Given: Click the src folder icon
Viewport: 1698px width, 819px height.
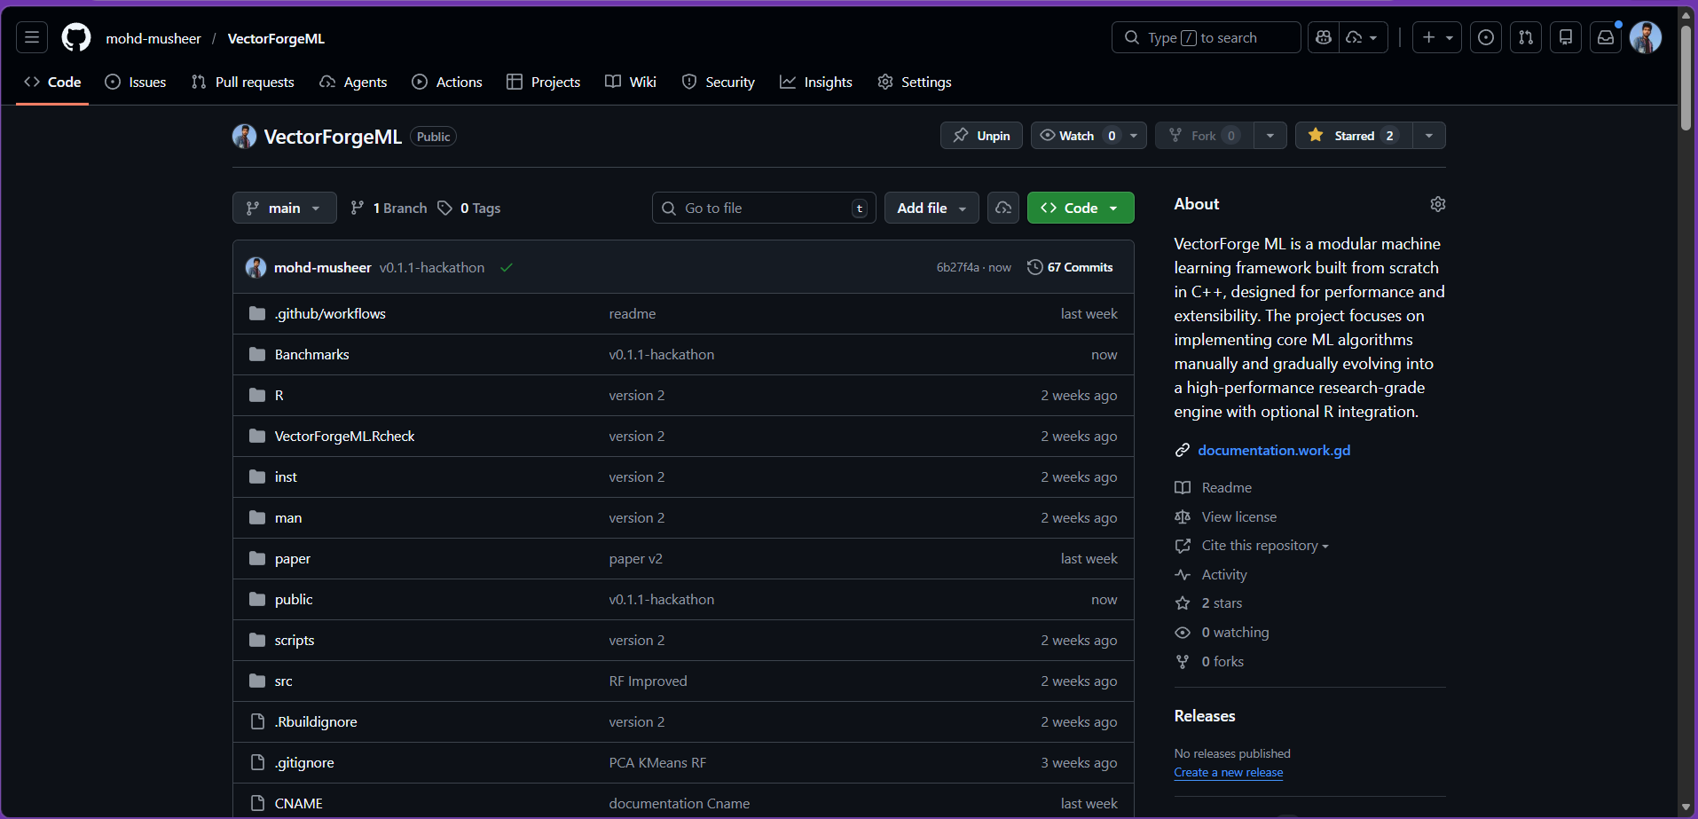Looking at the screenshot, I should pos(257,681).
